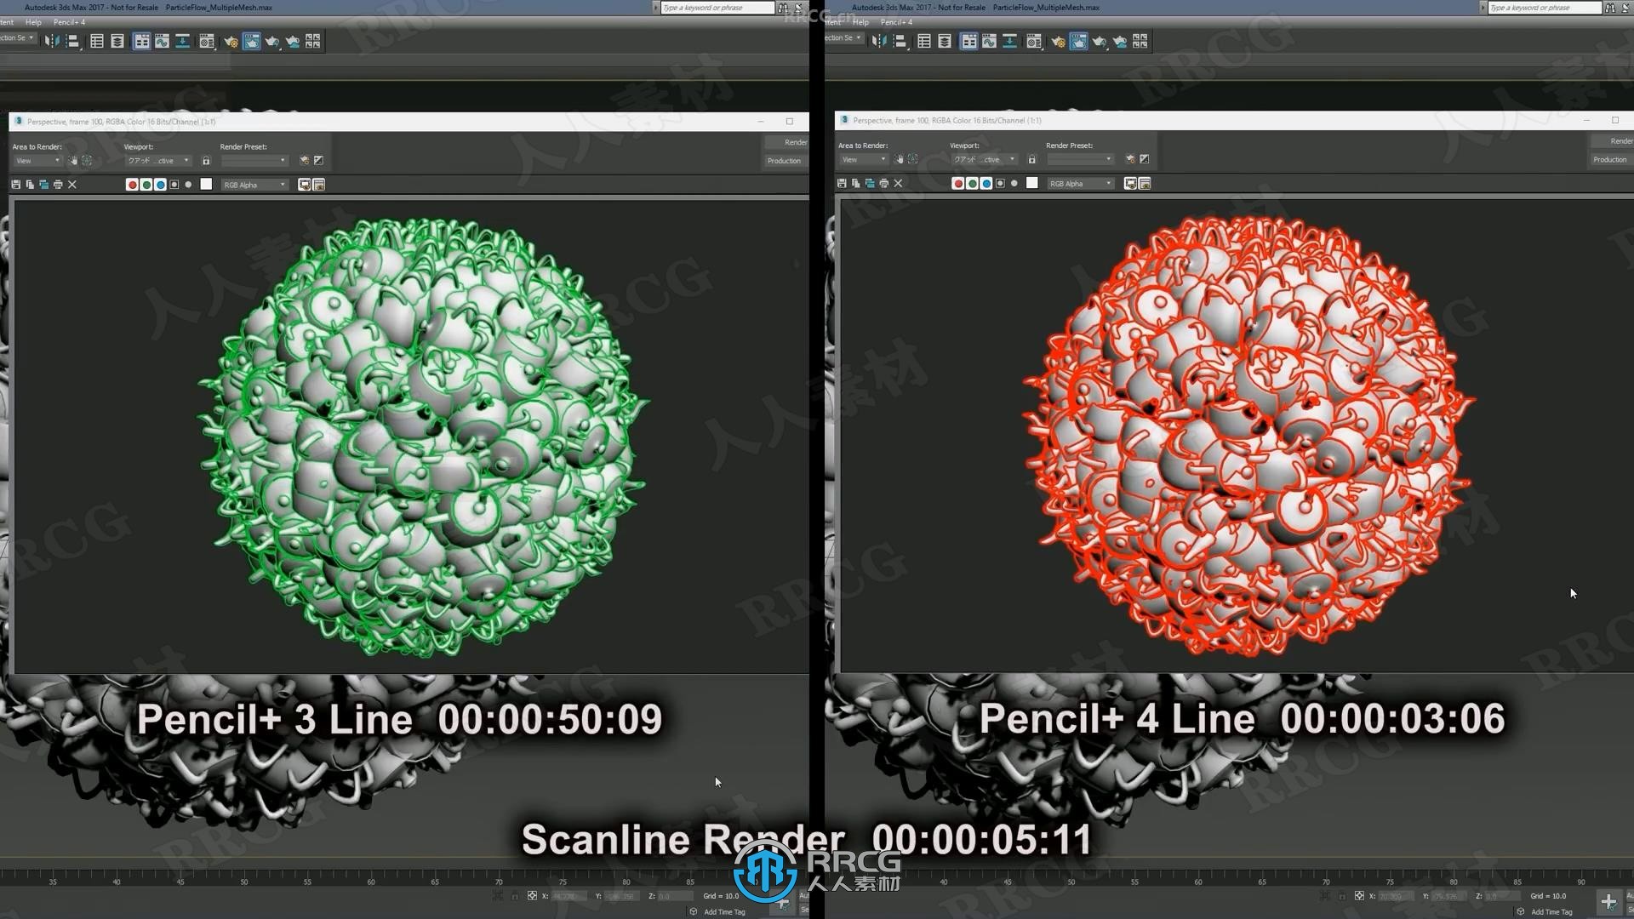
Task: Toggle blue channel in right render window
Action: tap(986, 183)
